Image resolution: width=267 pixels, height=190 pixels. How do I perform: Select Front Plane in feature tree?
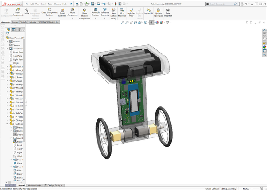click(x=16, y=52)
